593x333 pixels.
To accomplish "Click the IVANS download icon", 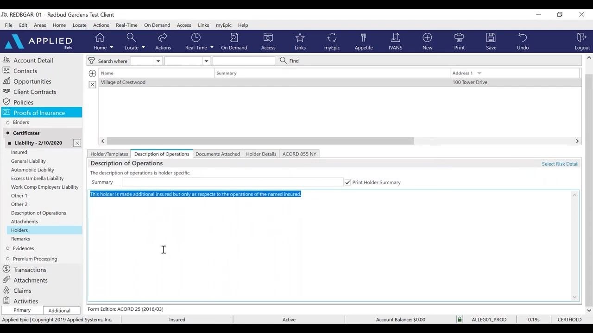I will tap(395, 37).
